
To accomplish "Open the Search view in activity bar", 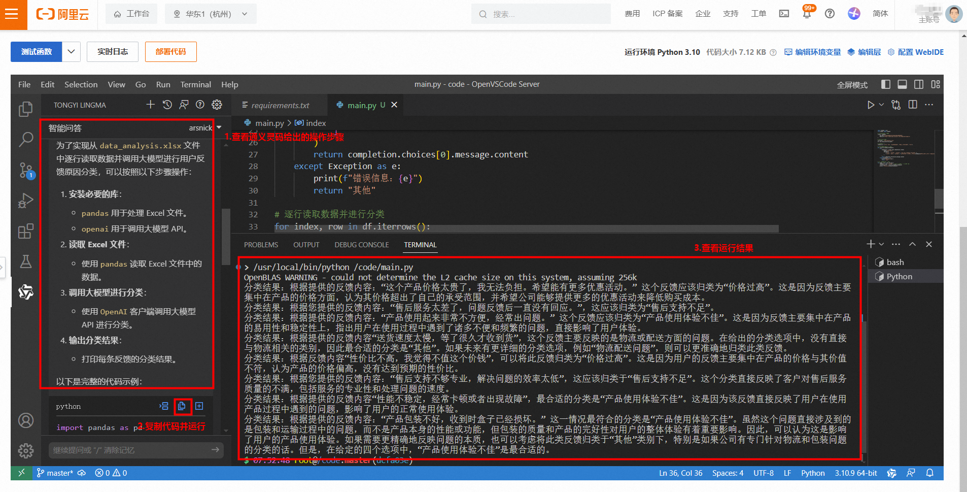I will 25,139.
